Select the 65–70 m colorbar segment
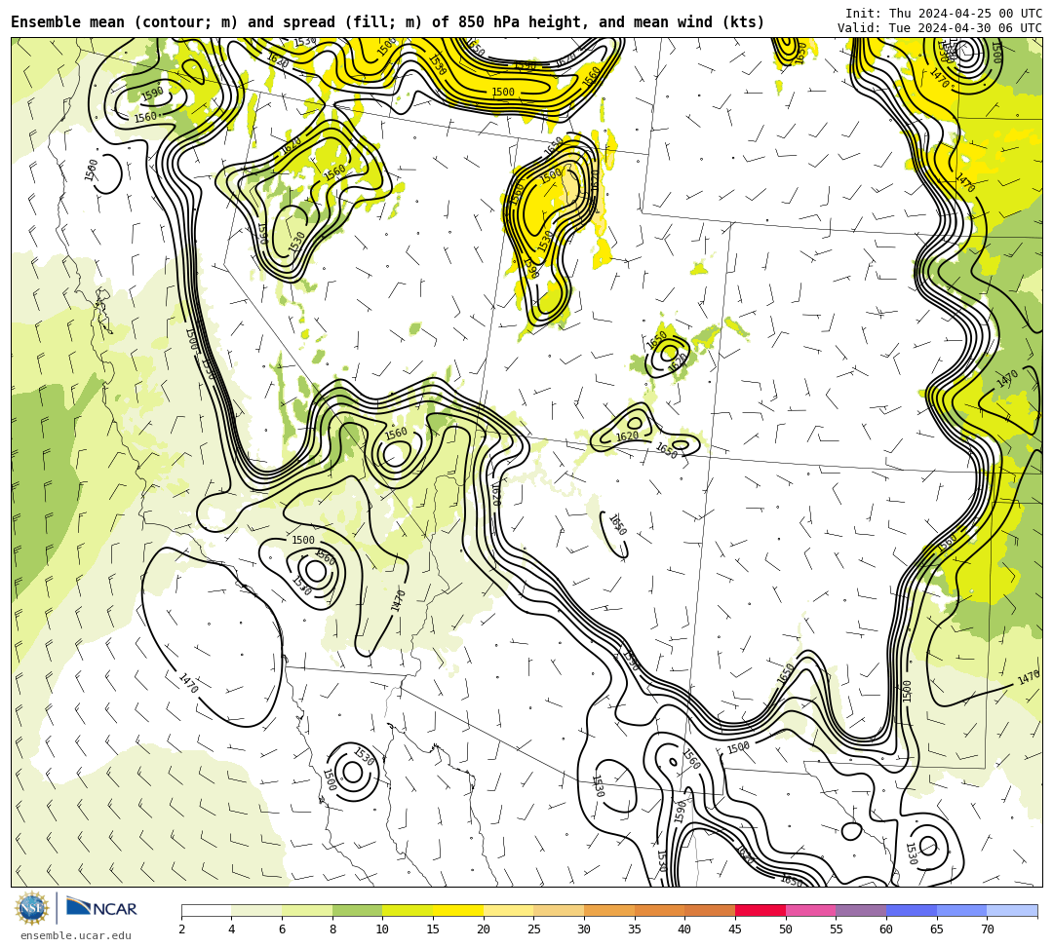The image size is (1053, 948). tap(961, 910)
